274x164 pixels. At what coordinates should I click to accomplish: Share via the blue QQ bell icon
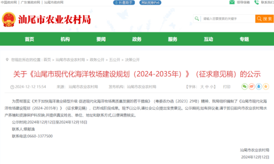(x=259, y=86)
